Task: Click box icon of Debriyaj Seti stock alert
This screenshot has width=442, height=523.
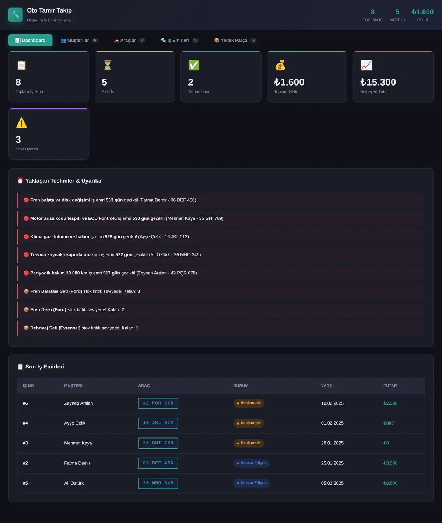Action: coord(26,328)
